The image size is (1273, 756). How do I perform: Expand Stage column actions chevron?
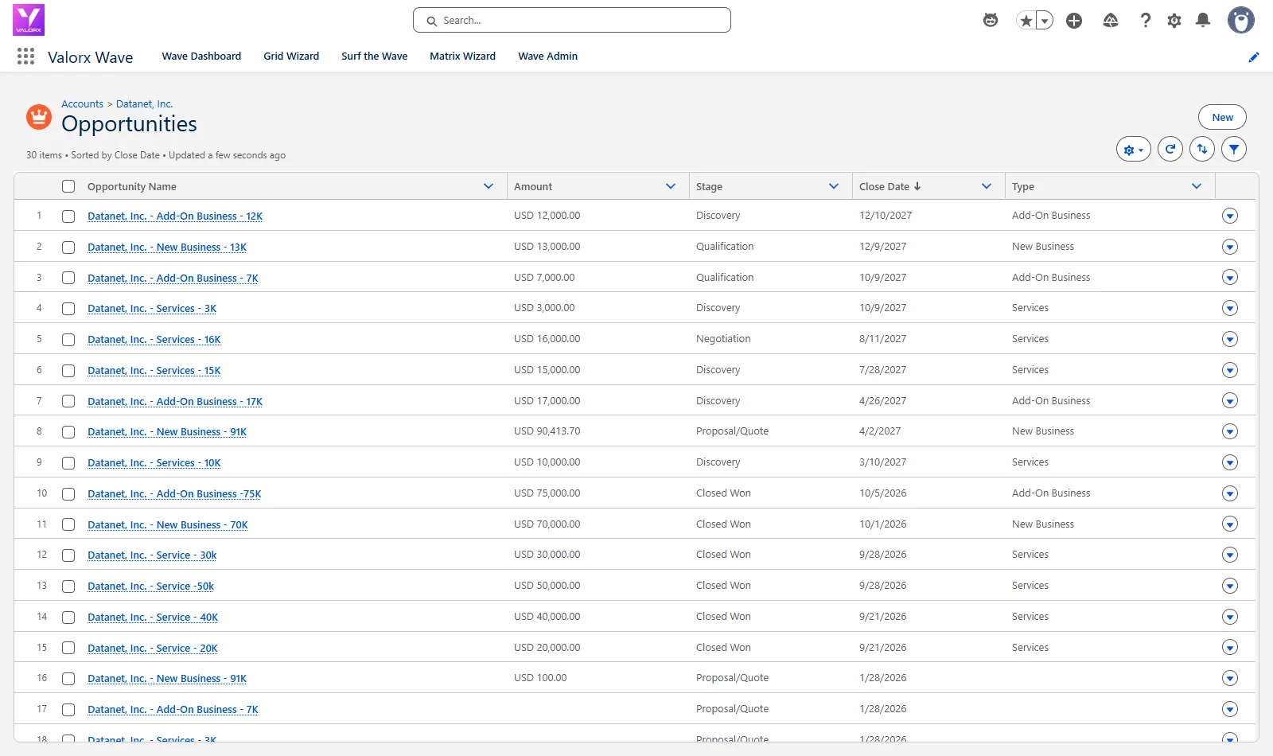point(834,186)
